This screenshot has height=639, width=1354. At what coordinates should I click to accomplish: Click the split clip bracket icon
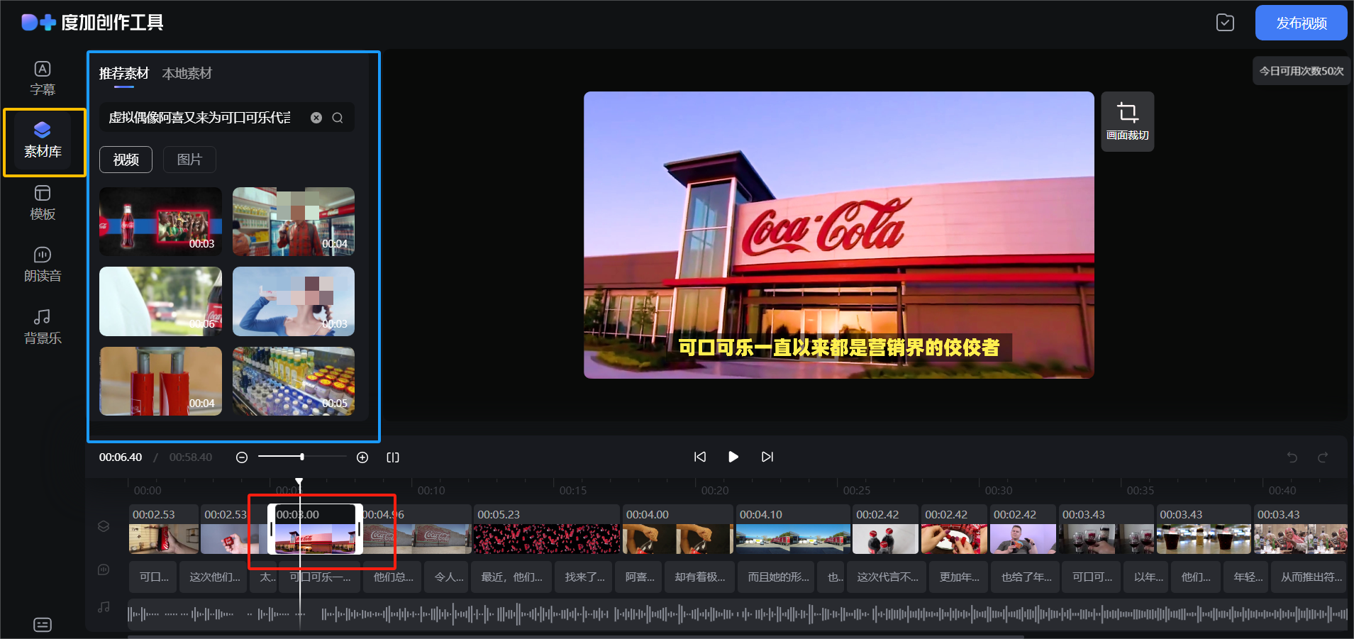393,457
